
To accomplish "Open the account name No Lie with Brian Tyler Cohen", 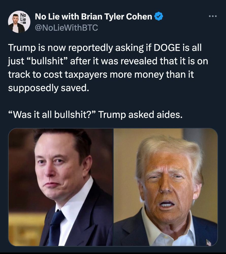I will point(93,17).
